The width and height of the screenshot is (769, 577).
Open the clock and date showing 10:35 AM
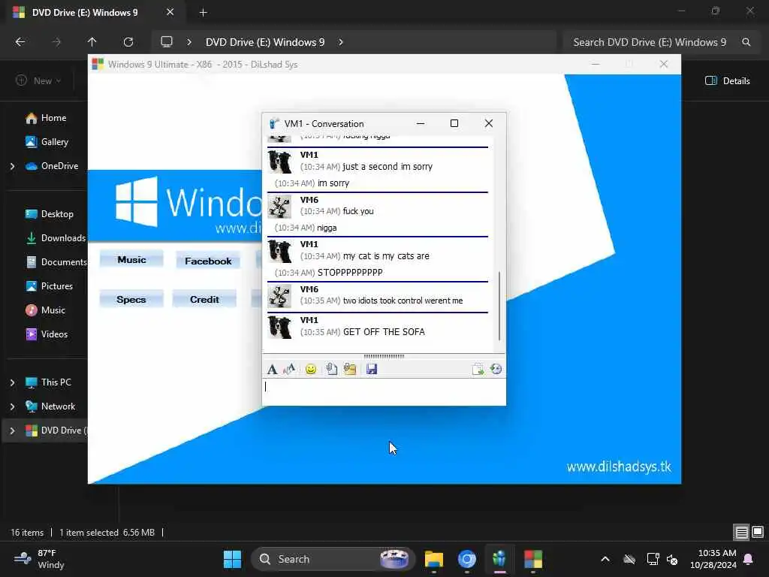click(x=713, y=559)
